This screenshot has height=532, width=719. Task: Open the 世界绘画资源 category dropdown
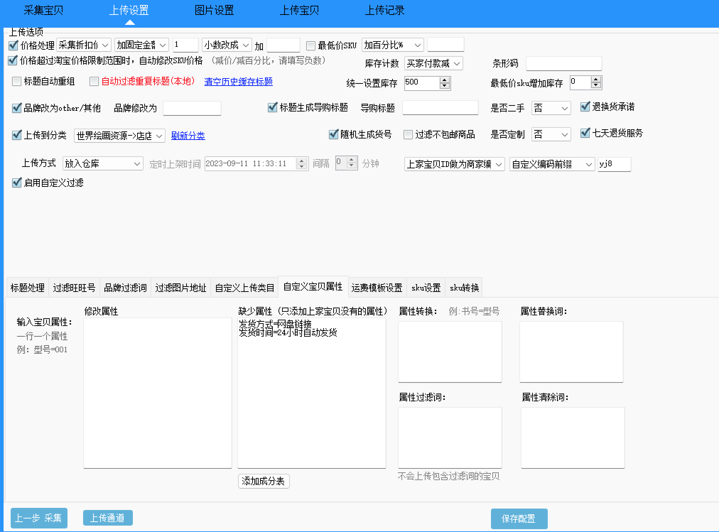pos(119,136)
